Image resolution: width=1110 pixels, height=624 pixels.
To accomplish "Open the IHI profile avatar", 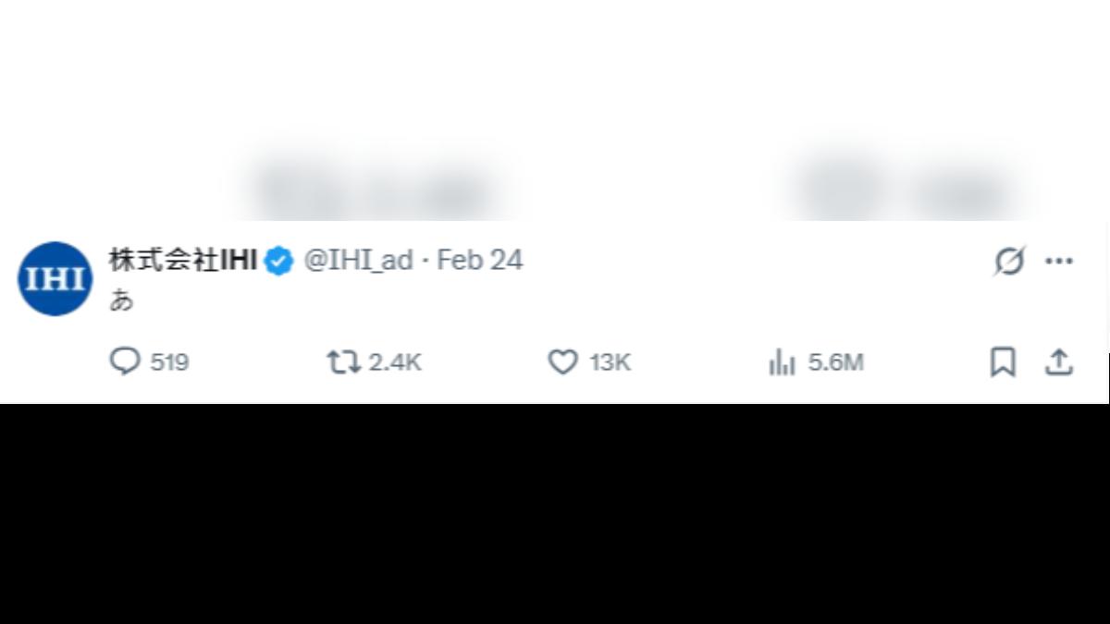I will point(55,278).
